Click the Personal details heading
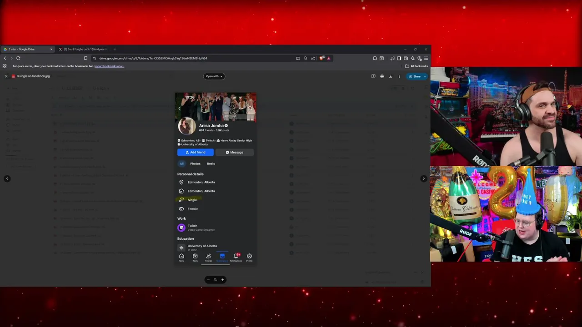The image size is (582, 327). 191,174
